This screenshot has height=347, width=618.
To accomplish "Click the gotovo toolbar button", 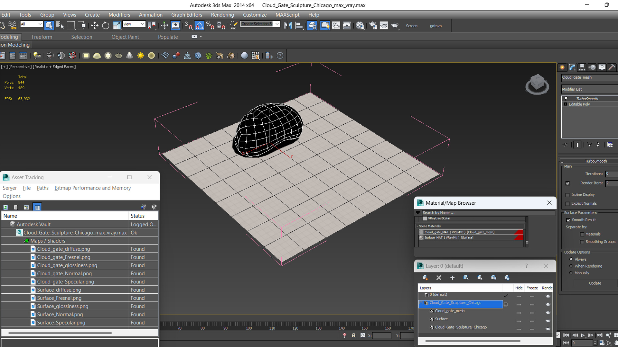I will 436,26.
